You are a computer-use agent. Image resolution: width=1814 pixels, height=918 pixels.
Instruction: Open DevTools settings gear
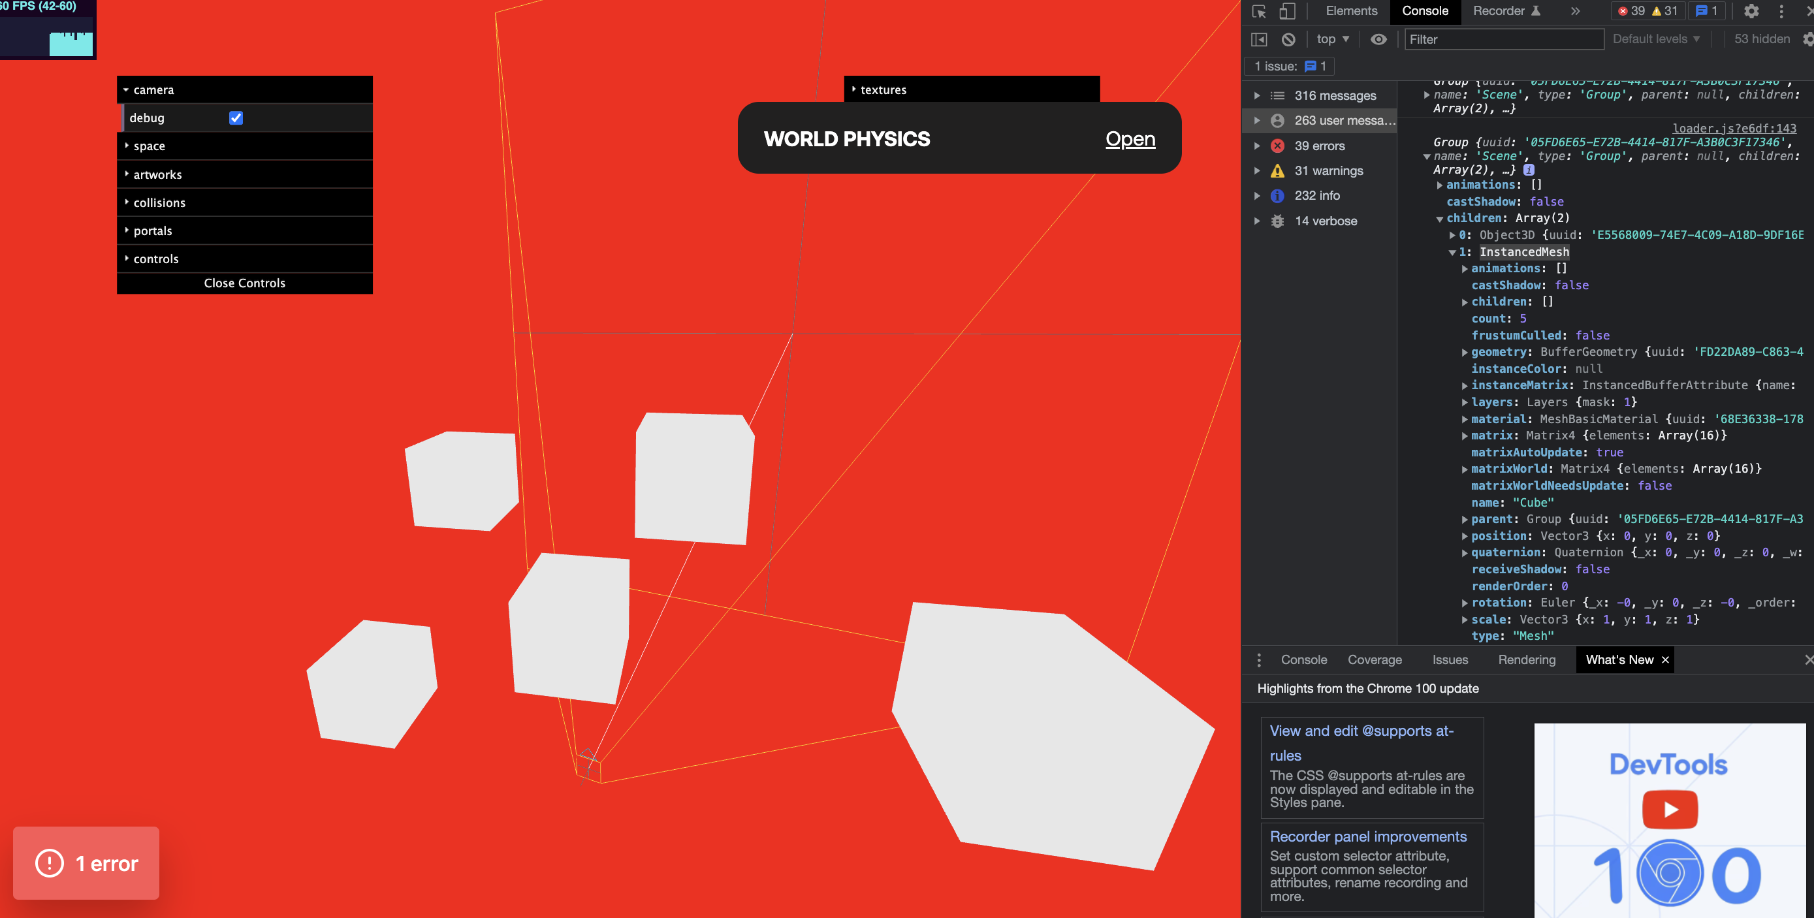(x=1751, y=11)
